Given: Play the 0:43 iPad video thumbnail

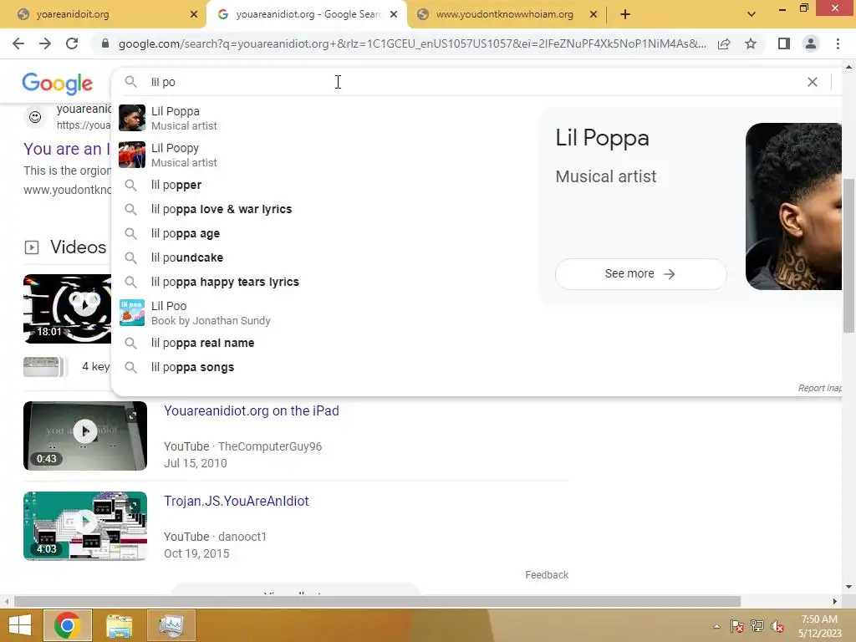Looking at the screenshot, I should click(x=85, y=436).
